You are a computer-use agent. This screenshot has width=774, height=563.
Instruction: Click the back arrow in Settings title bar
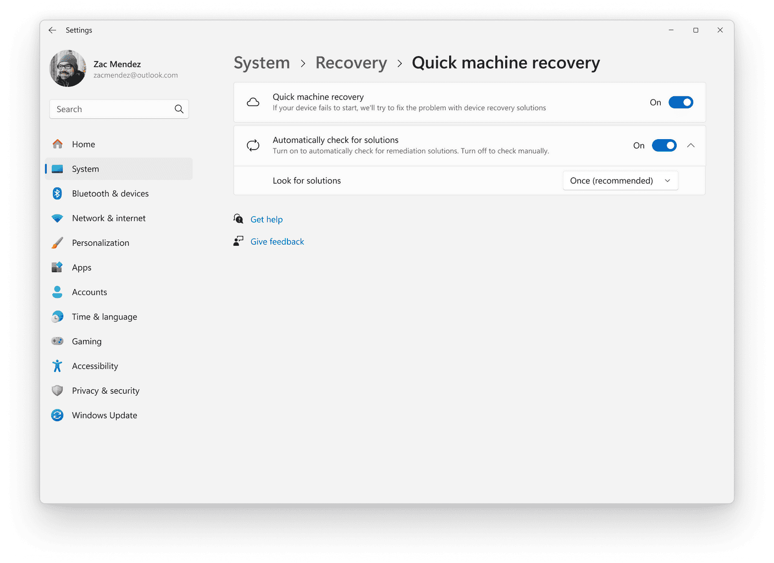52,30
